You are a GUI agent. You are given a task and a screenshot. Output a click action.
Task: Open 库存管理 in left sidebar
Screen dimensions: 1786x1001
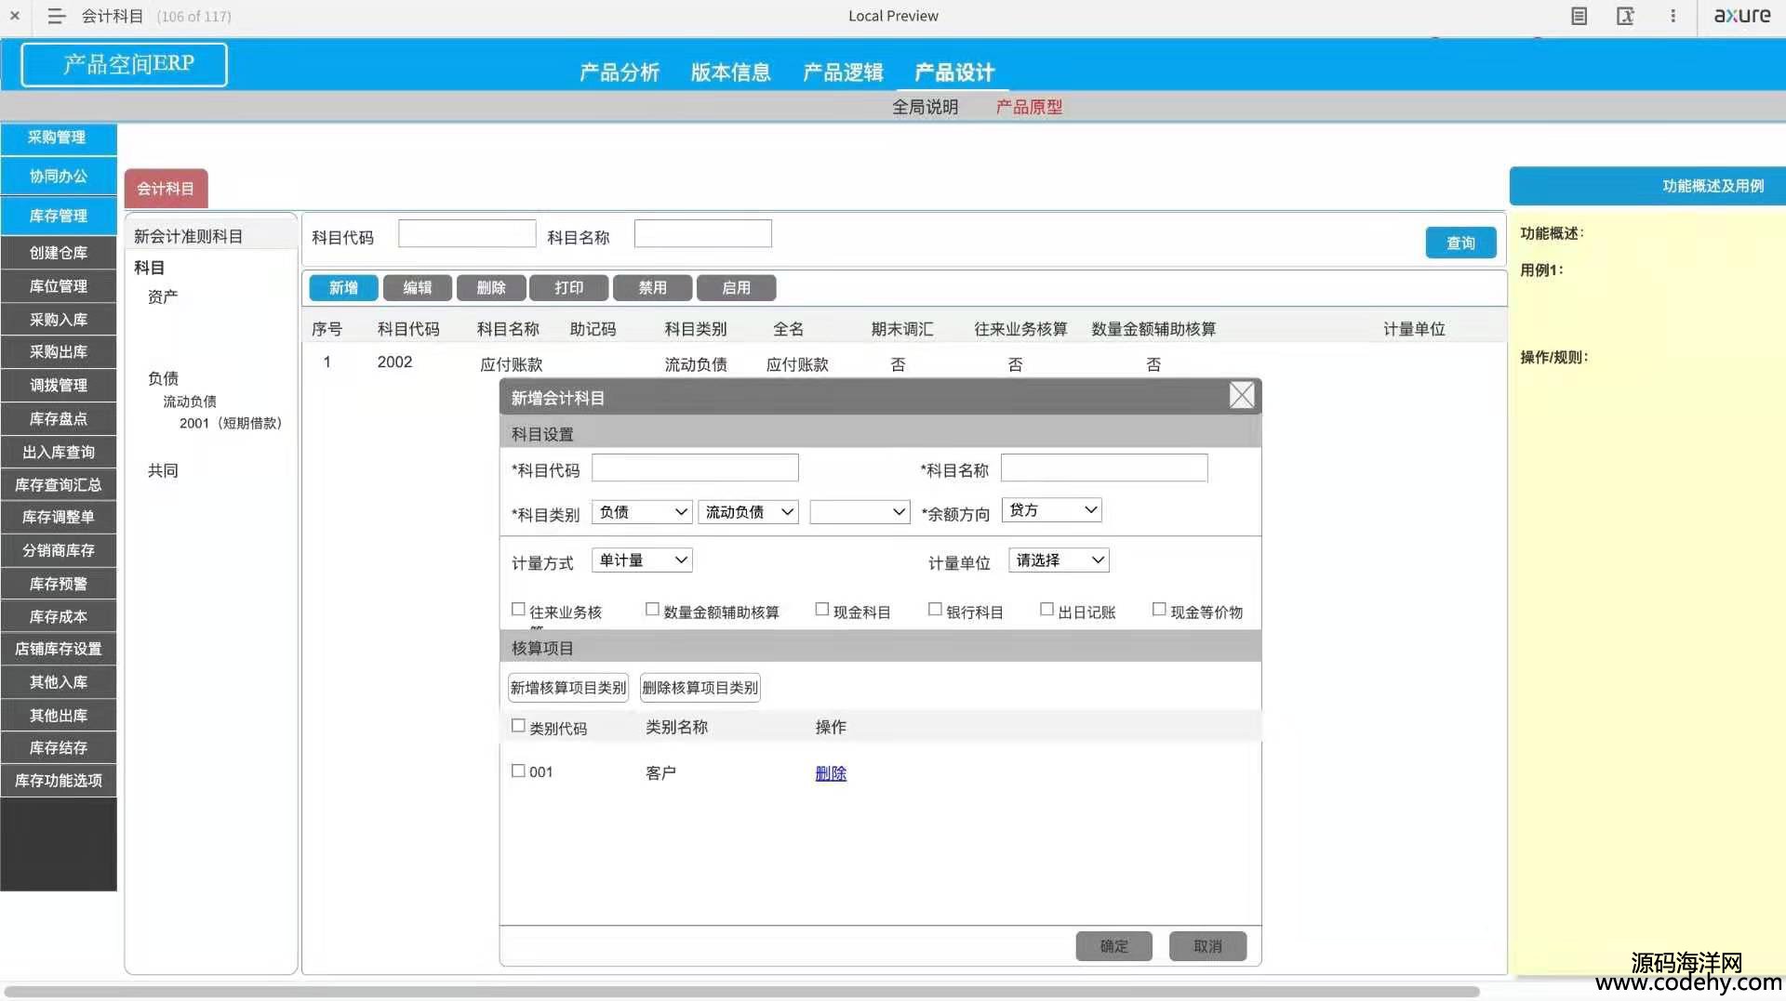(x=59, y=216)
